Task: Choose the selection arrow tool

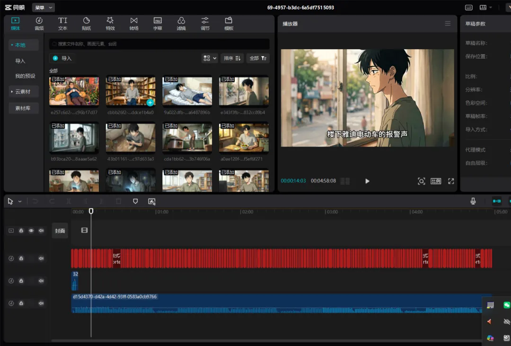Action: [x=10, y=201]
